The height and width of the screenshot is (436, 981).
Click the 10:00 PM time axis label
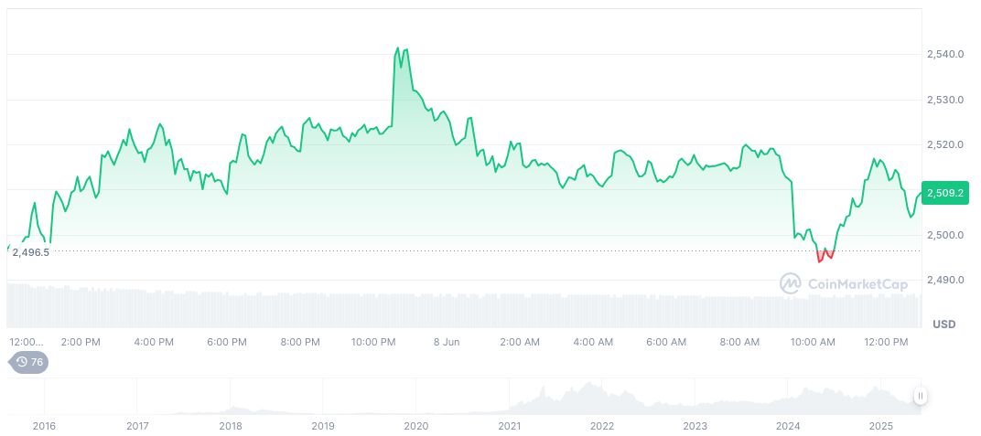(373, 342)
